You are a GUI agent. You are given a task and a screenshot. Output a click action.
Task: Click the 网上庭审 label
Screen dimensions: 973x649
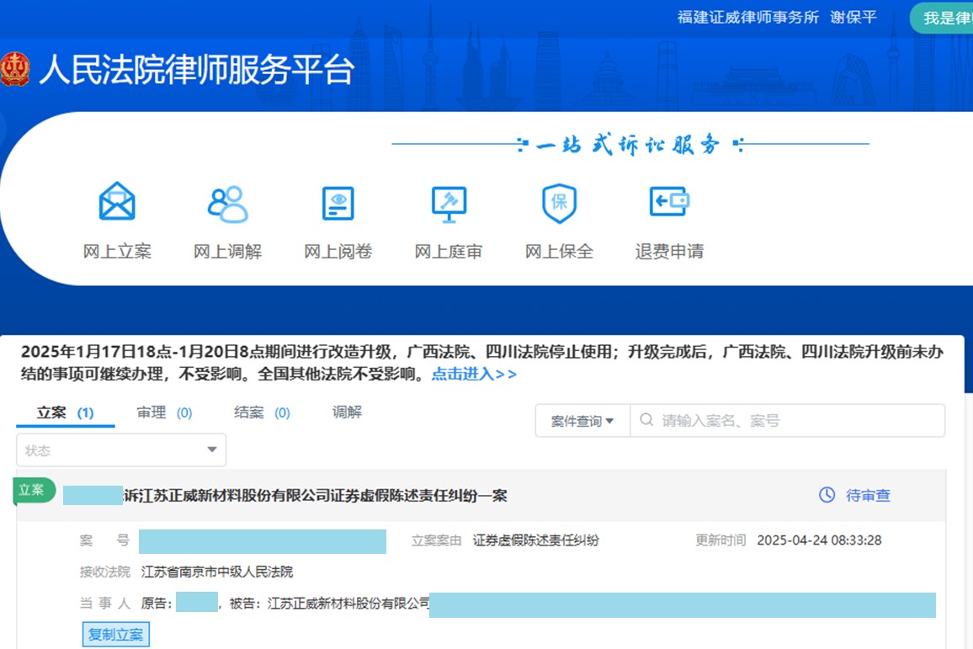click(x=449, y=252)
